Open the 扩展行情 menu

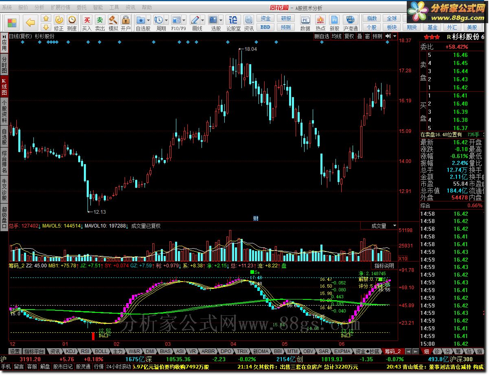pyautogui.click(x=60, y=7)
